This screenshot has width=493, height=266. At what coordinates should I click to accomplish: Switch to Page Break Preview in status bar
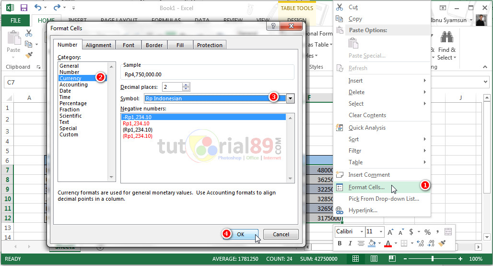pyautogui.click(x=392, y=259)
